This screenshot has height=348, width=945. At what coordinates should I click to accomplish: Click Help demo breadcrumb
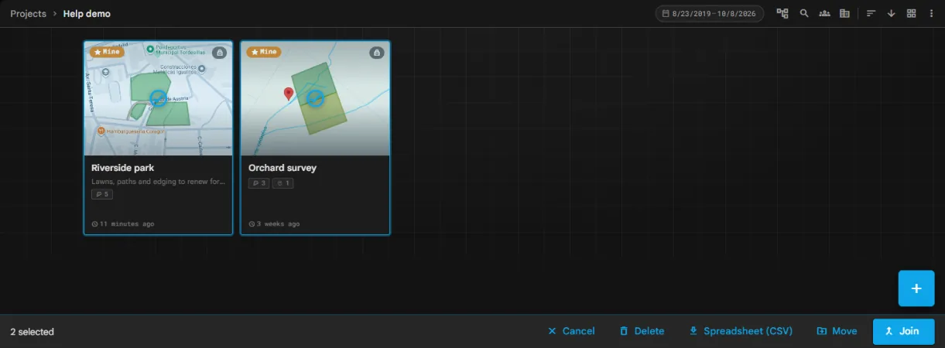(87, 14)
